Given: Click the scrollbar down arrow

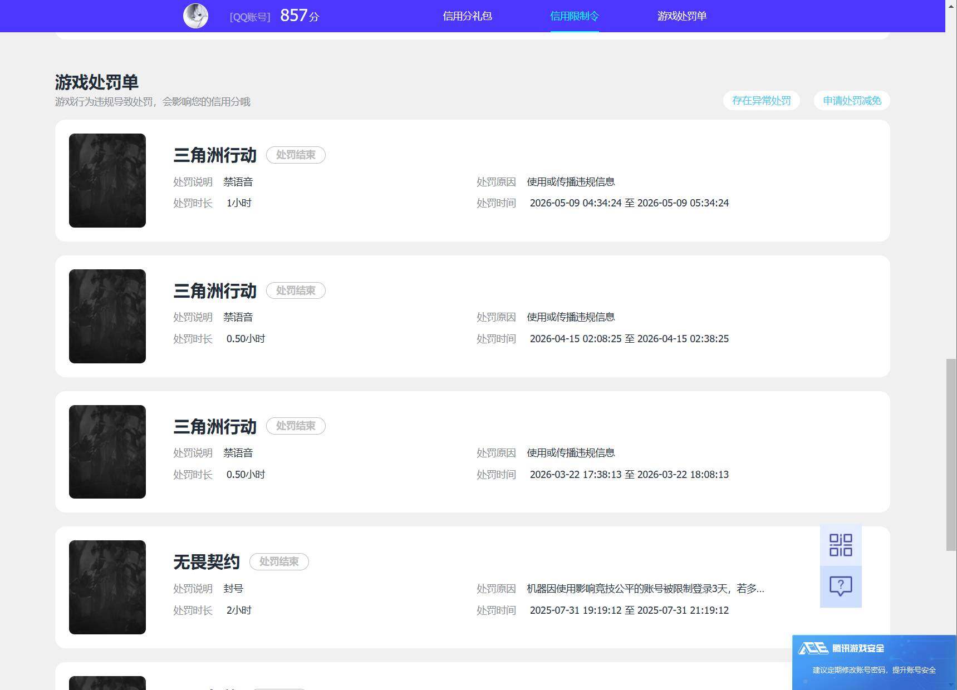Looking at the screenshot, I should click(951, 684).
